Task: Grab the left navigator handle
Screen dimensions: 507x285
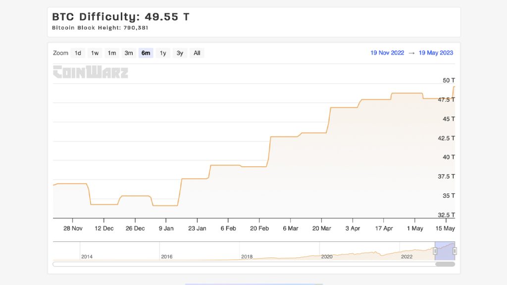Action: [435, 251]
